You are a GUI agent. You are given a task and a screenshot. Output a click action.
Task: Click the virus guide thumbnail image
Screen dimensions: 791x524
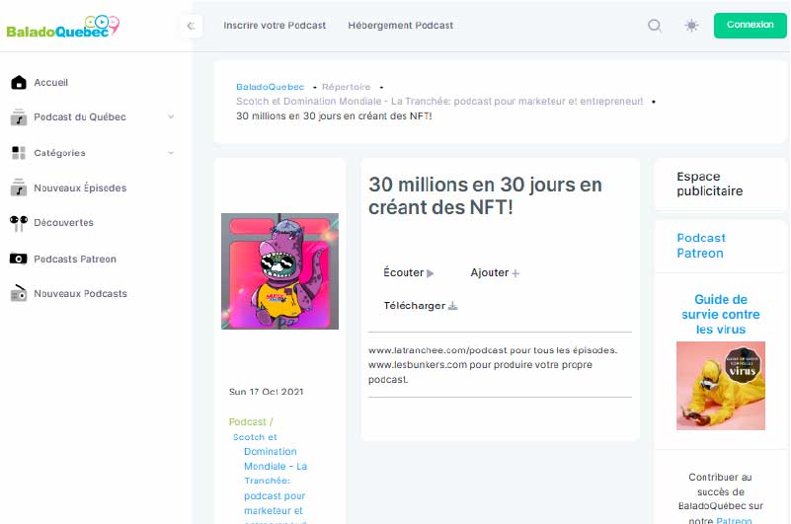pyautogui.click(x=720, y=386)
